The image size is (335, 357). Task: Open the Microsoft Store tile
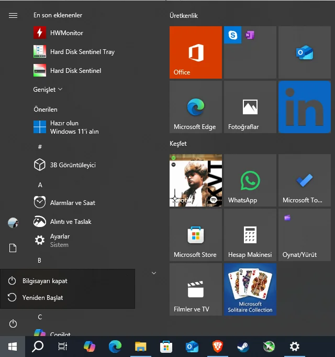click(195, 235)
